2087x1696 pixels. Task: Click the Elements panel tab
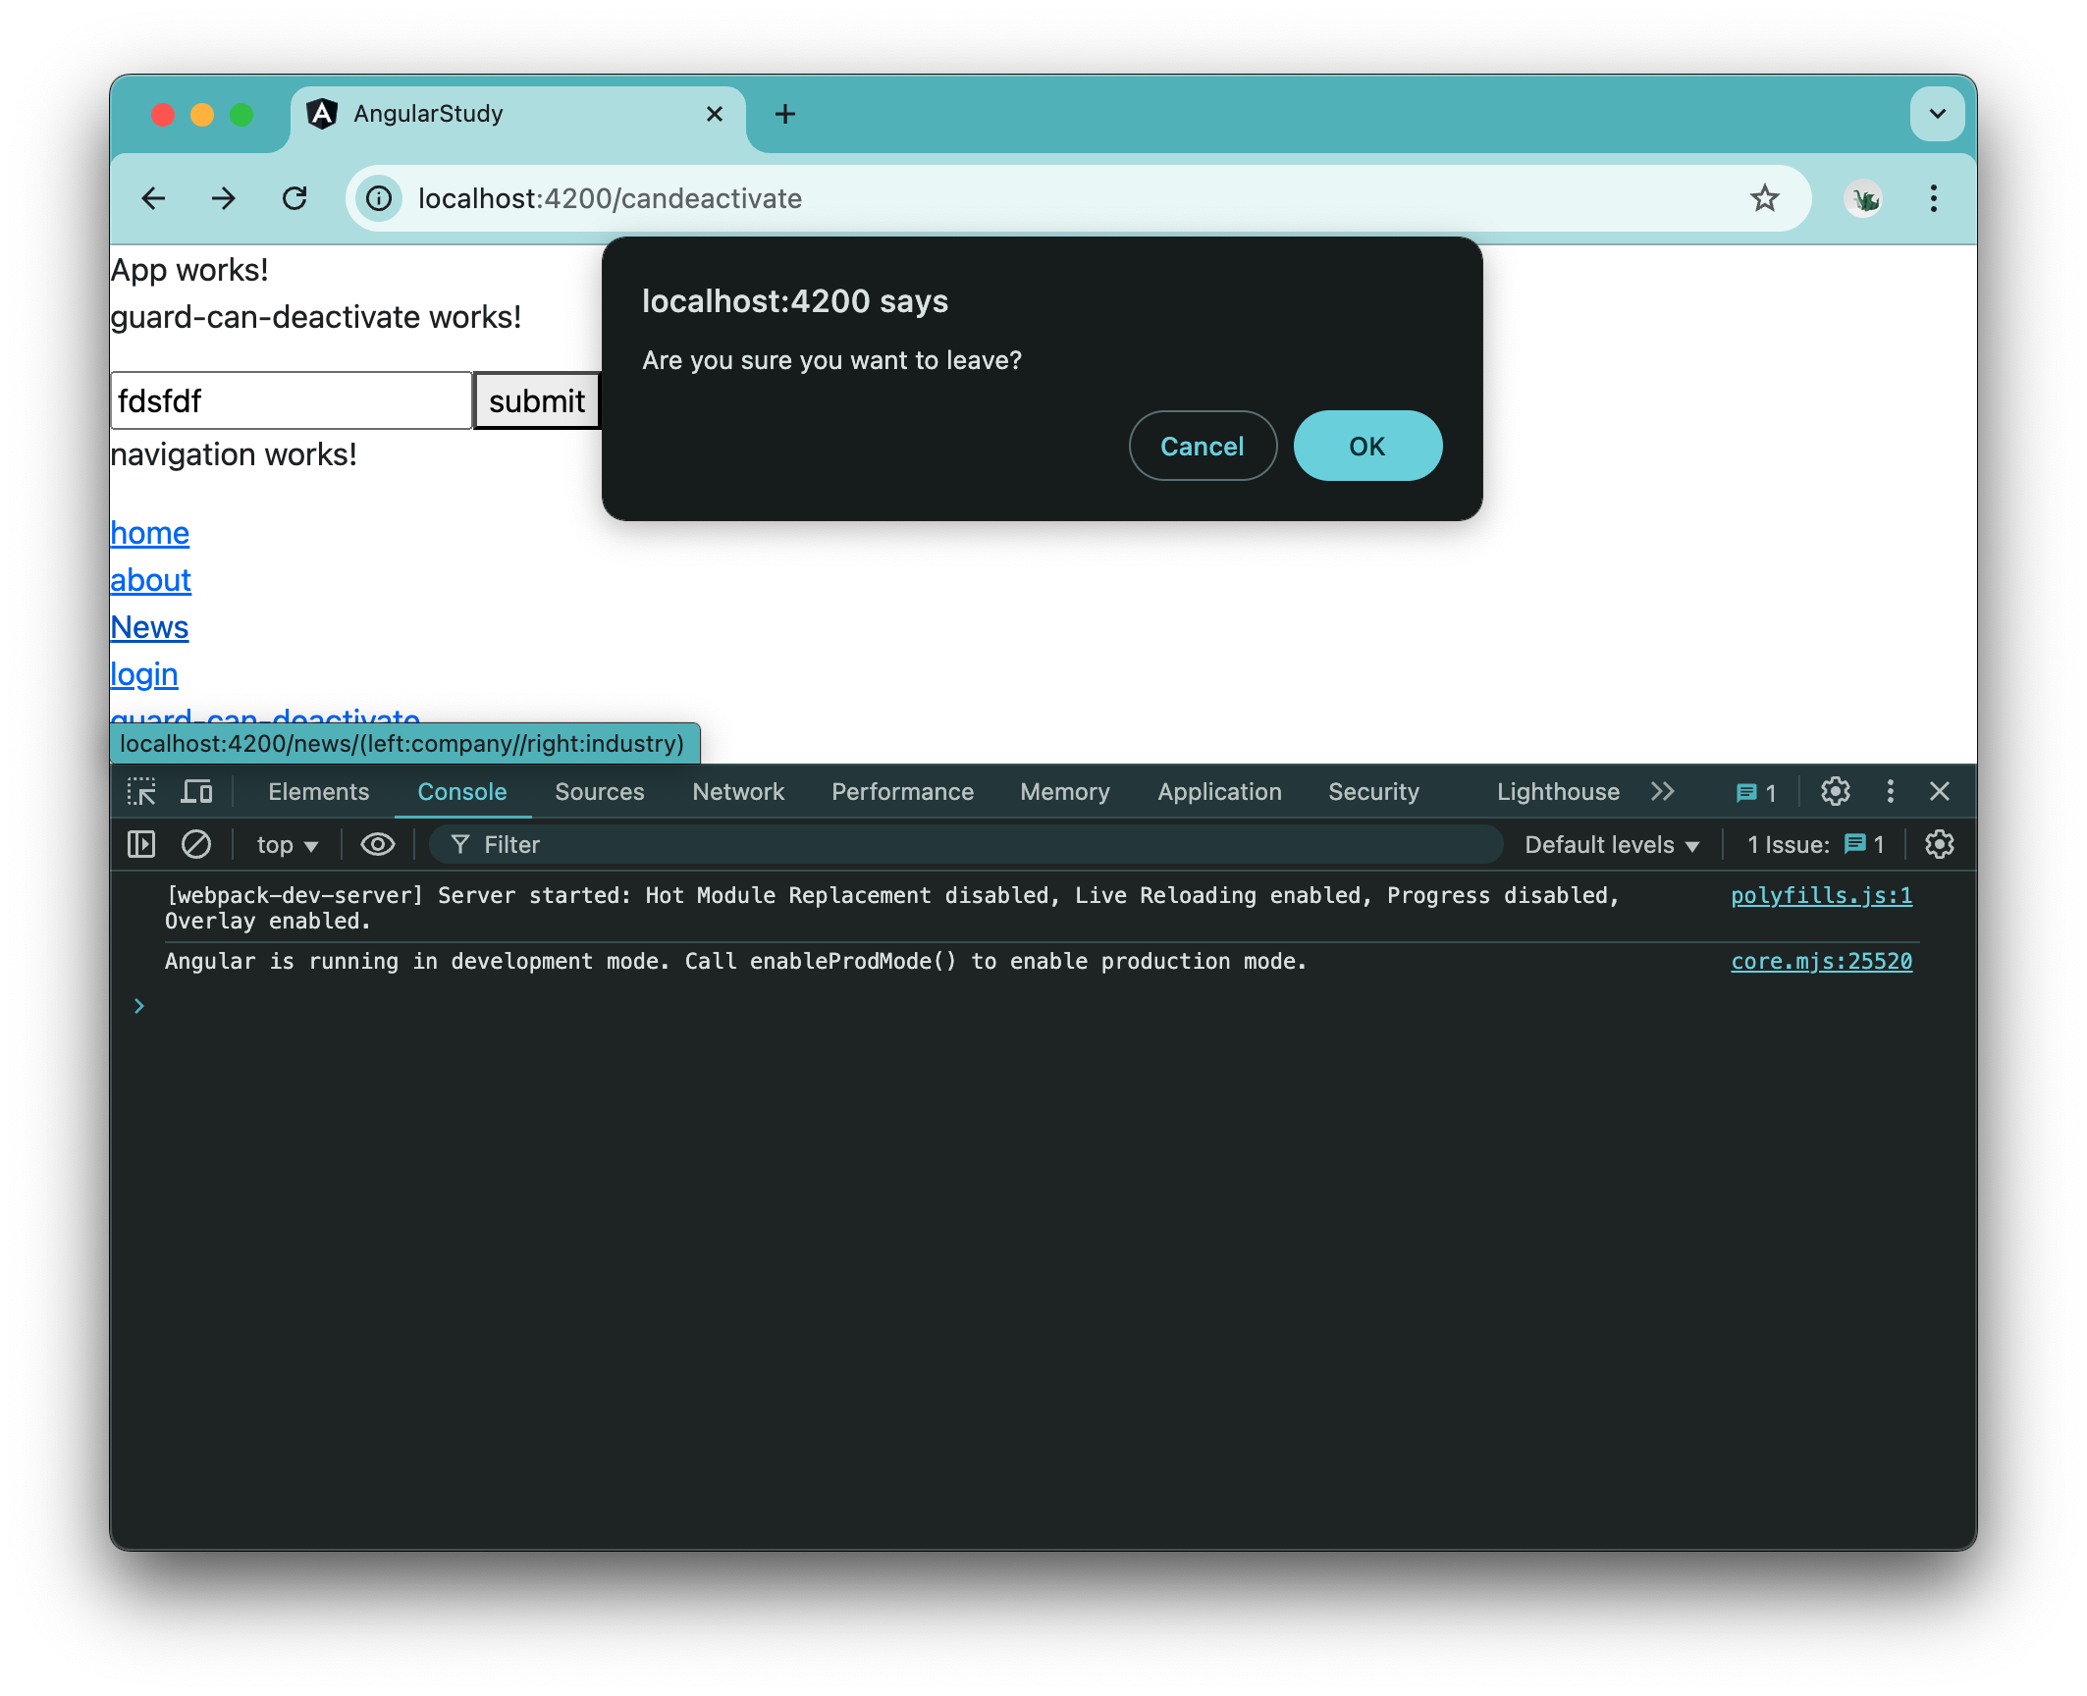[320, 793]
